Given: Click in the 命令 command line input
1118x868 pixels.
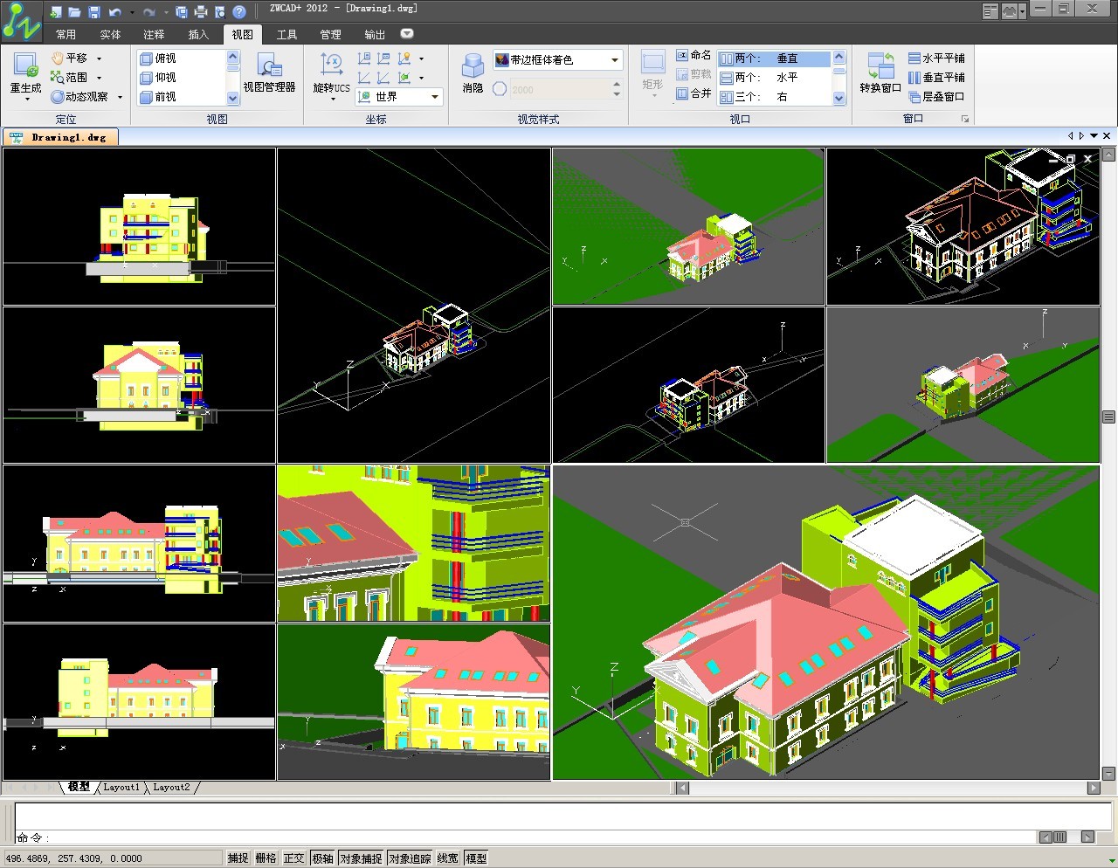Looking at the screenshot, I should point(524,837).
